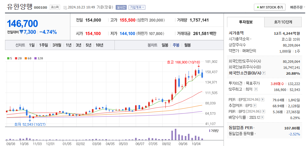Open help icon next to 52주최고 최저
Screen dimensions: 308x146
click(256, 89)
